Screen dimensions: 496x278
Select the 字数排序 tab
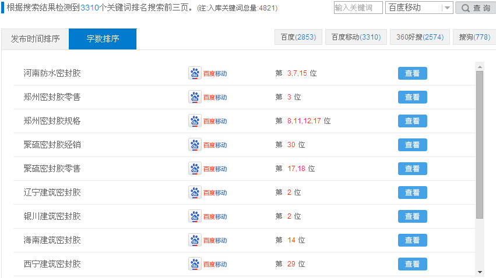tap(103, 39)
